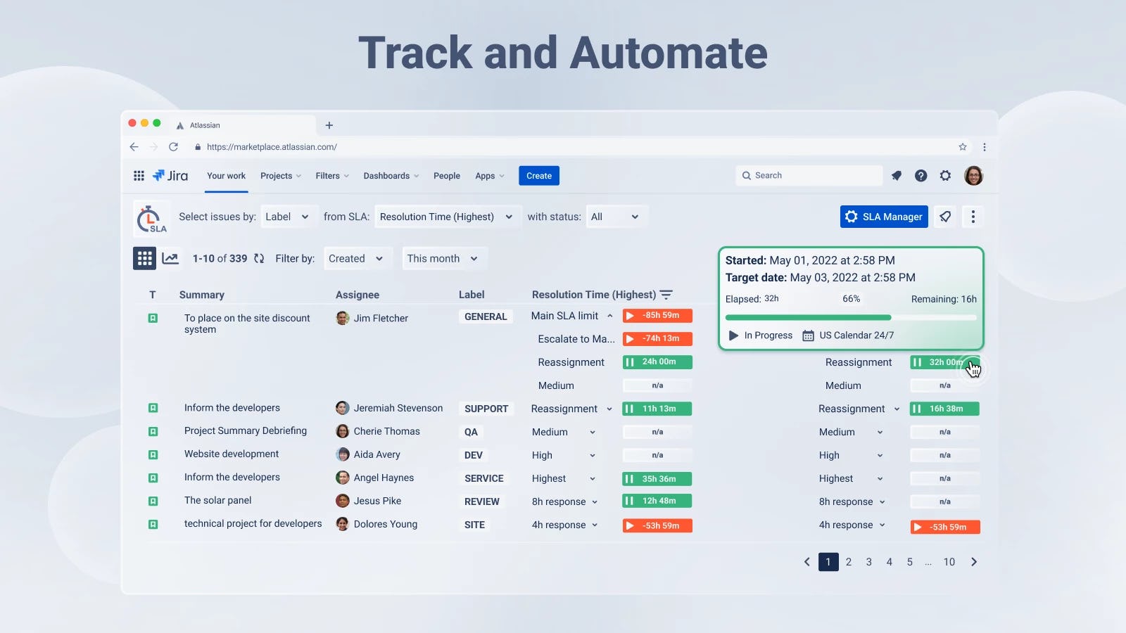Image resolution: width=1126 pixels, height=633 pixels.
Task: Click the green SLA progress bar
Action: [x=807, y=316]
